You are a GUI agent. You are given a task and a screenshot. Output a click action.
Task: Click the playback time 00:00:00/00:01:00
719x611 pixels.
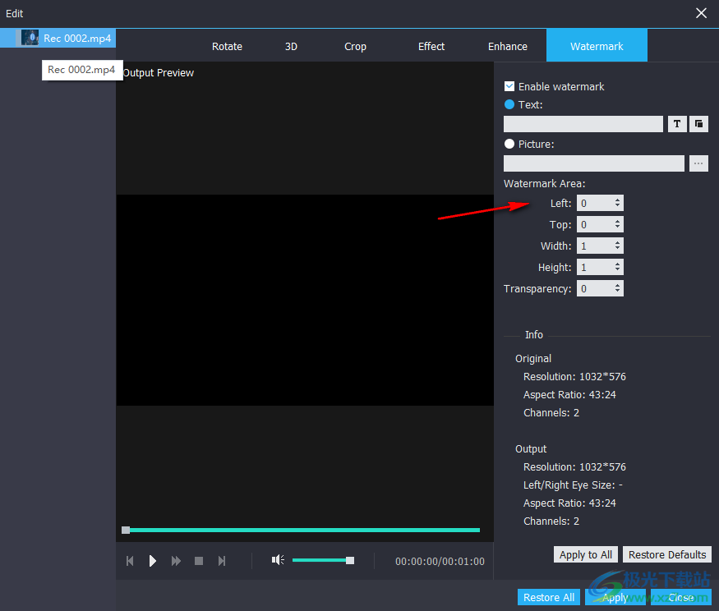tap(440, 561)
